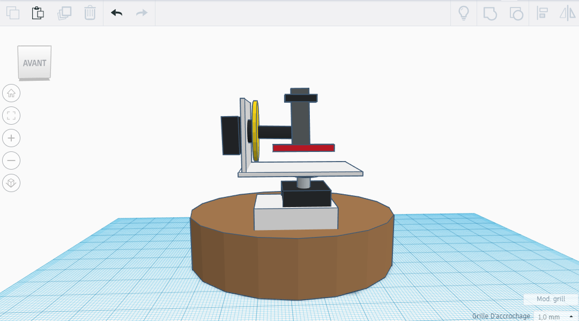Fit all objects in view
This screenshot has height=321, width=579.
click(11, 116)
